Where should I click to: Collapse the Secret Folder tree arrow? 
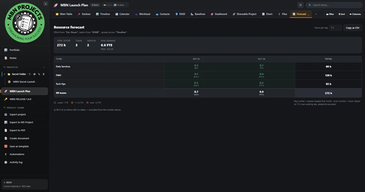pos(4,74)
